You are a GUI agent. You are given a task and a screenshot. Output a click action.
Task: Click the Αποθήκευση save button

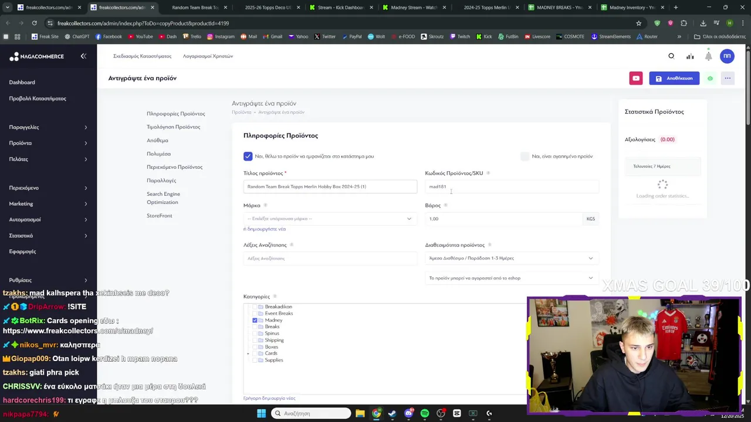tap(674, 79)
